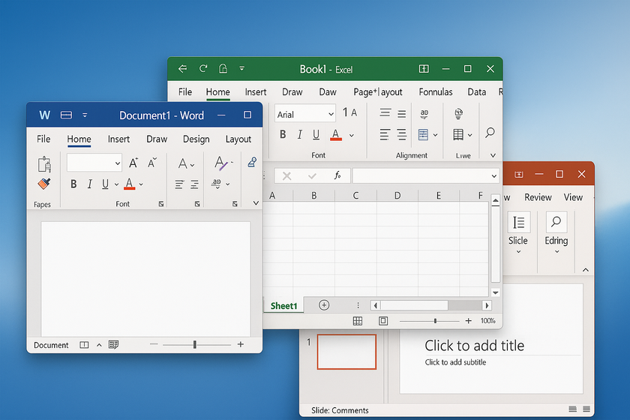Adjust the Word zoom slider handle
The width and height of the screenshot is (630, 420).
195,345
